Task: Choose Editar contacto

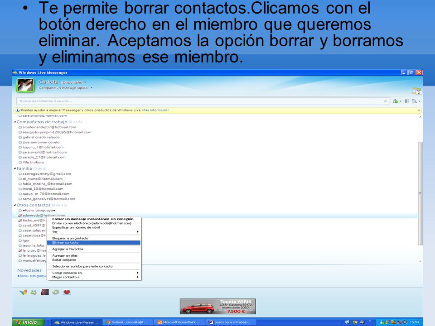Action: [94, 260]
